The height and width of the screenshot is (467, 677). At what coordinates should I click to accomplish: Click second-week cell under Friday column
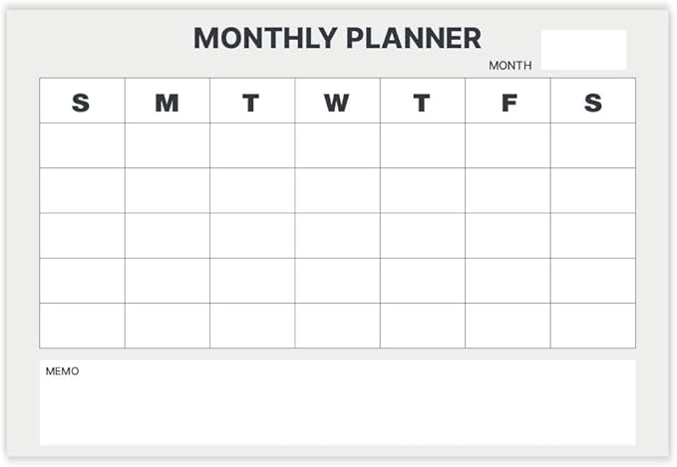(x=508, y=190)
